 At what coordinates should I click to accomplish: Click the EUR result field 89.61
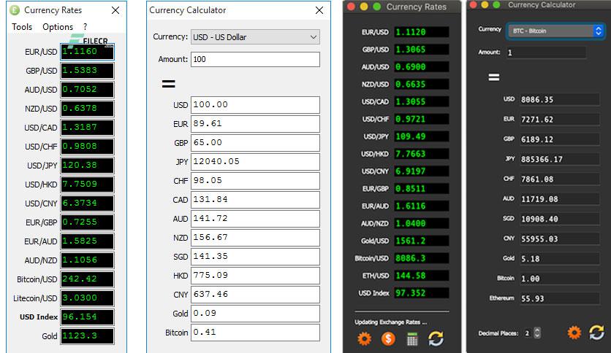[255, 124]
